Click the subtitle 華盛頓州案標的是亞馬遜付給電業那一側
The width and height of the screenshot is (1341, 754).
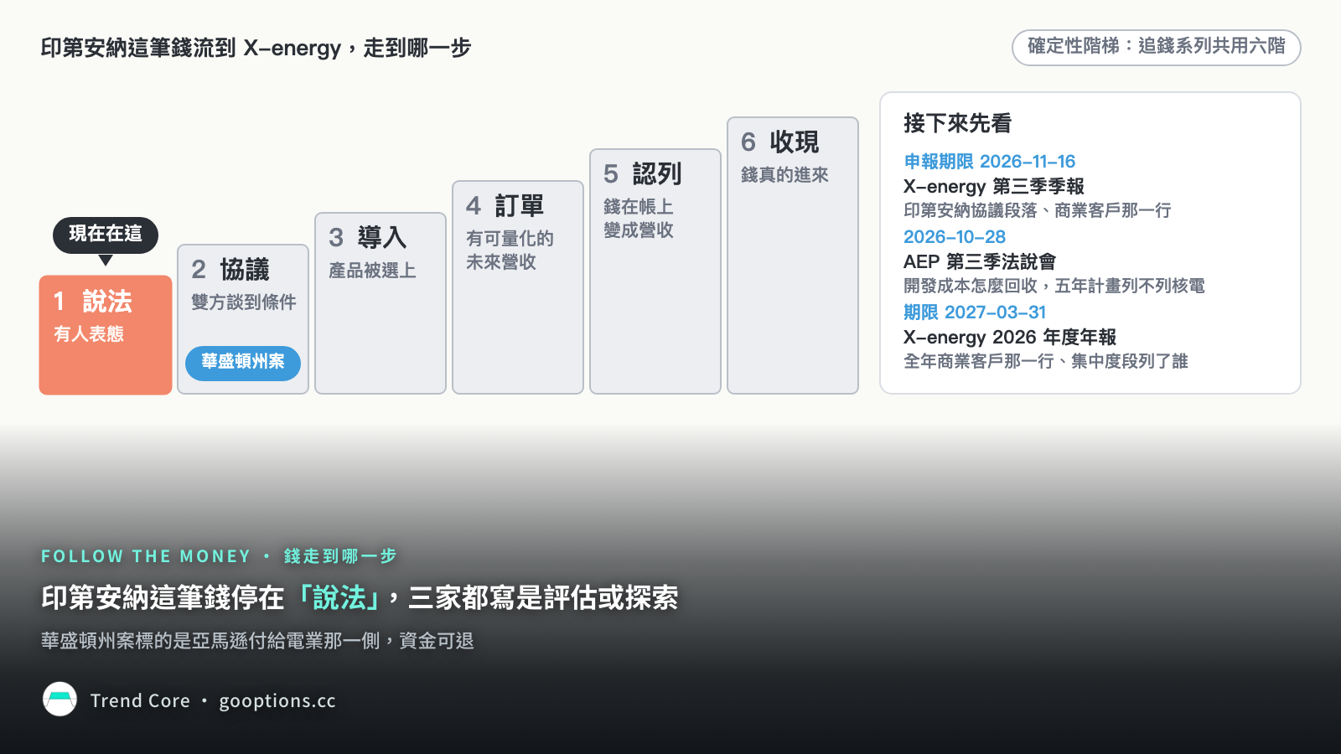click(x=210, y=641)
